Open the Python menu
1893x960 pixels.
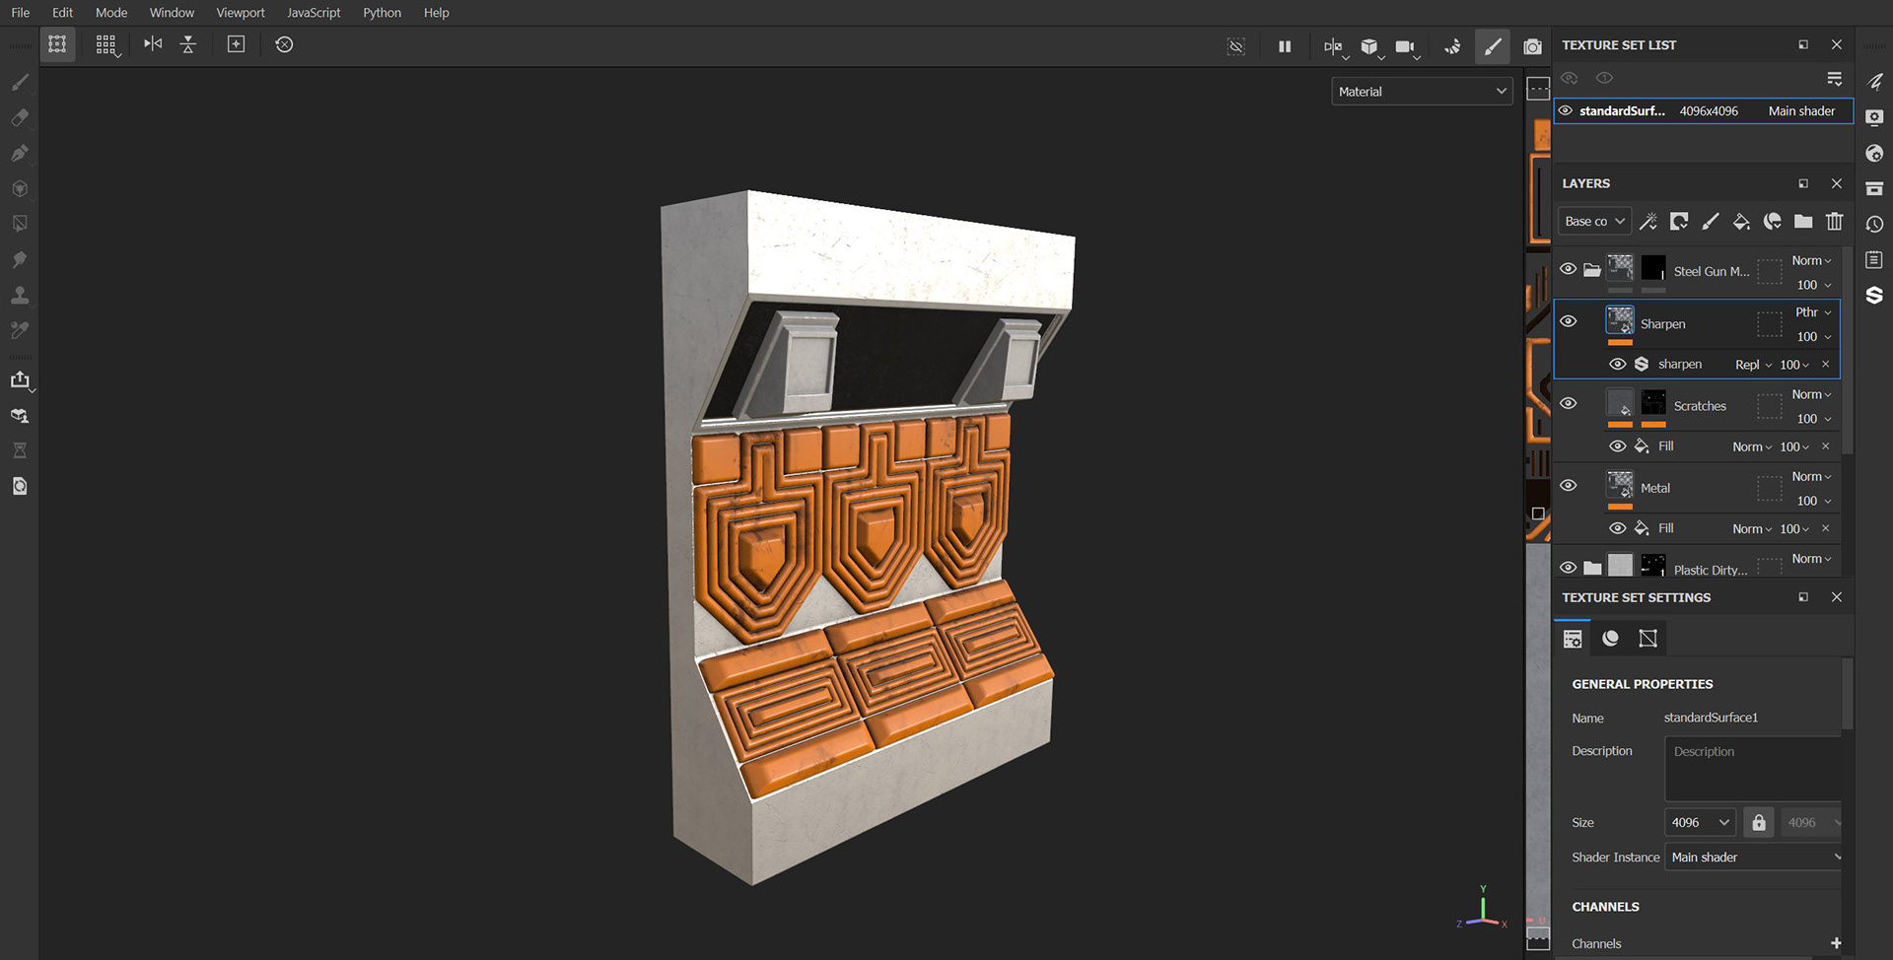(382, 12)
